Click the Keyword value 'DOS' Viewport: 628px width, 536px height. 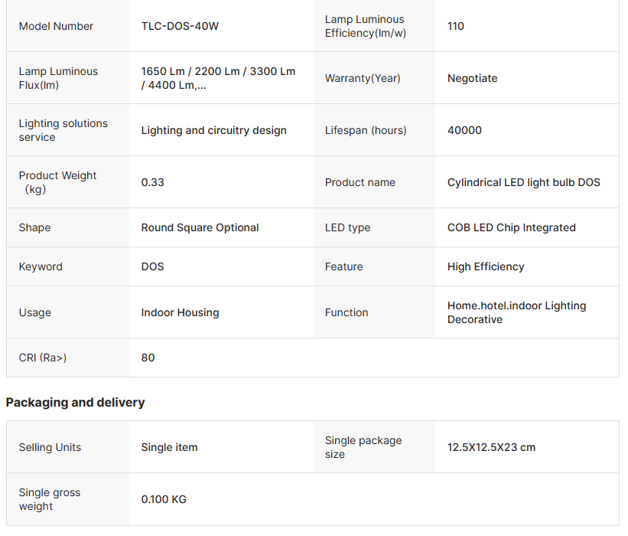pyautogui.click(x=152, y=266)
